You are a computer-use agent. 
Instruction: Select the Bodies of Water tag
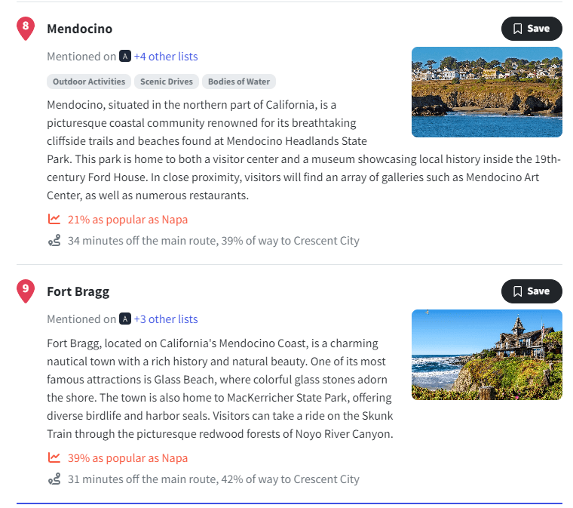(239, 82)
